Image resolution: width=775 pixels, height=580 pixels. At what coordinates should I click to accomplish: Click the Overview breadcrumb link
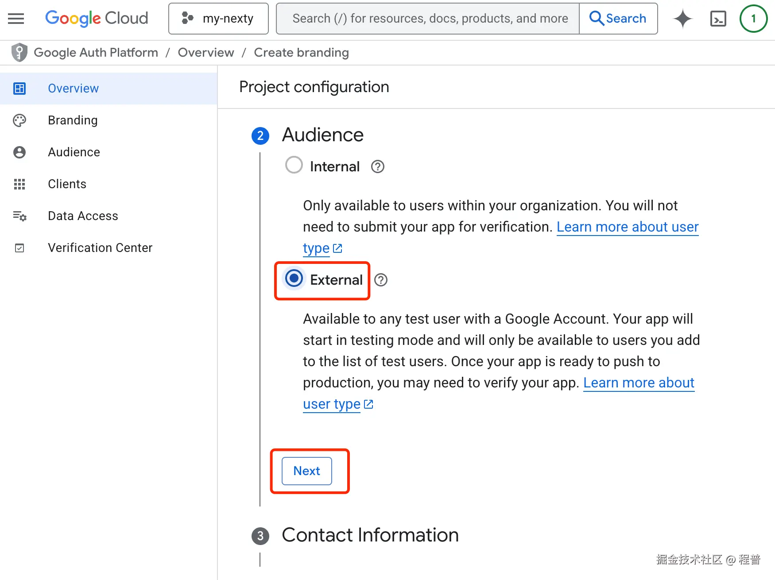(205, 53)
